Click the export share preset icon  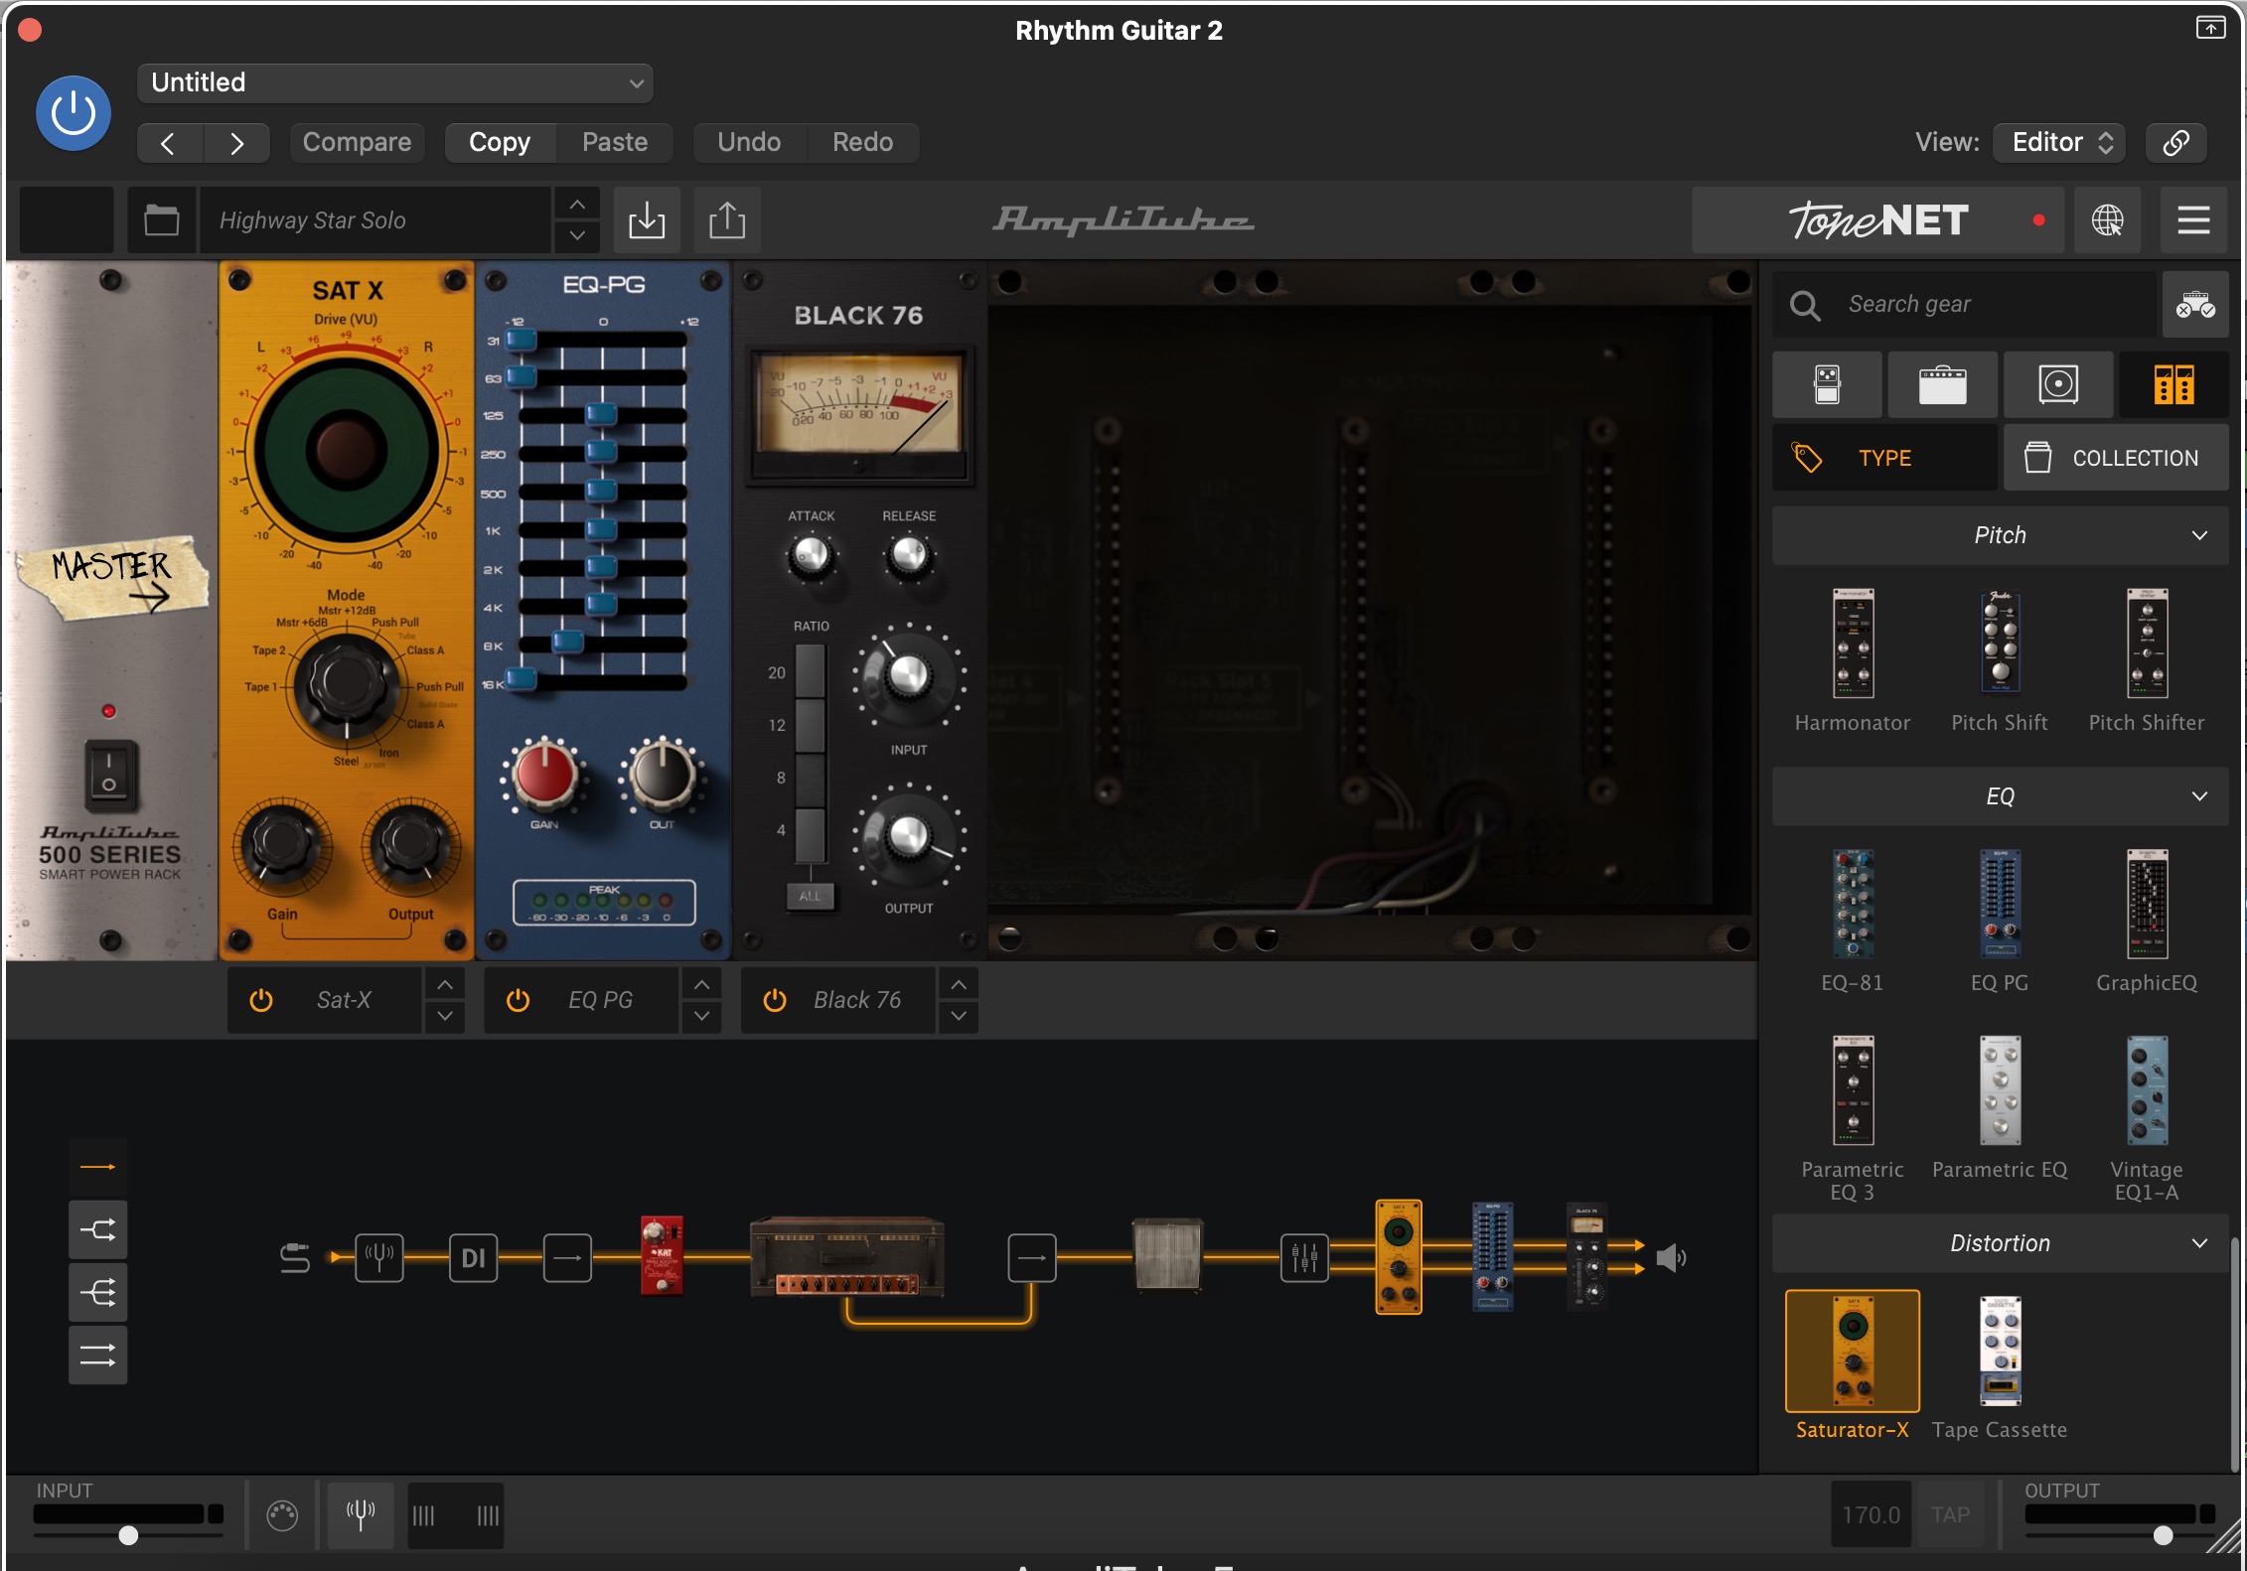[x=727, y=219]
